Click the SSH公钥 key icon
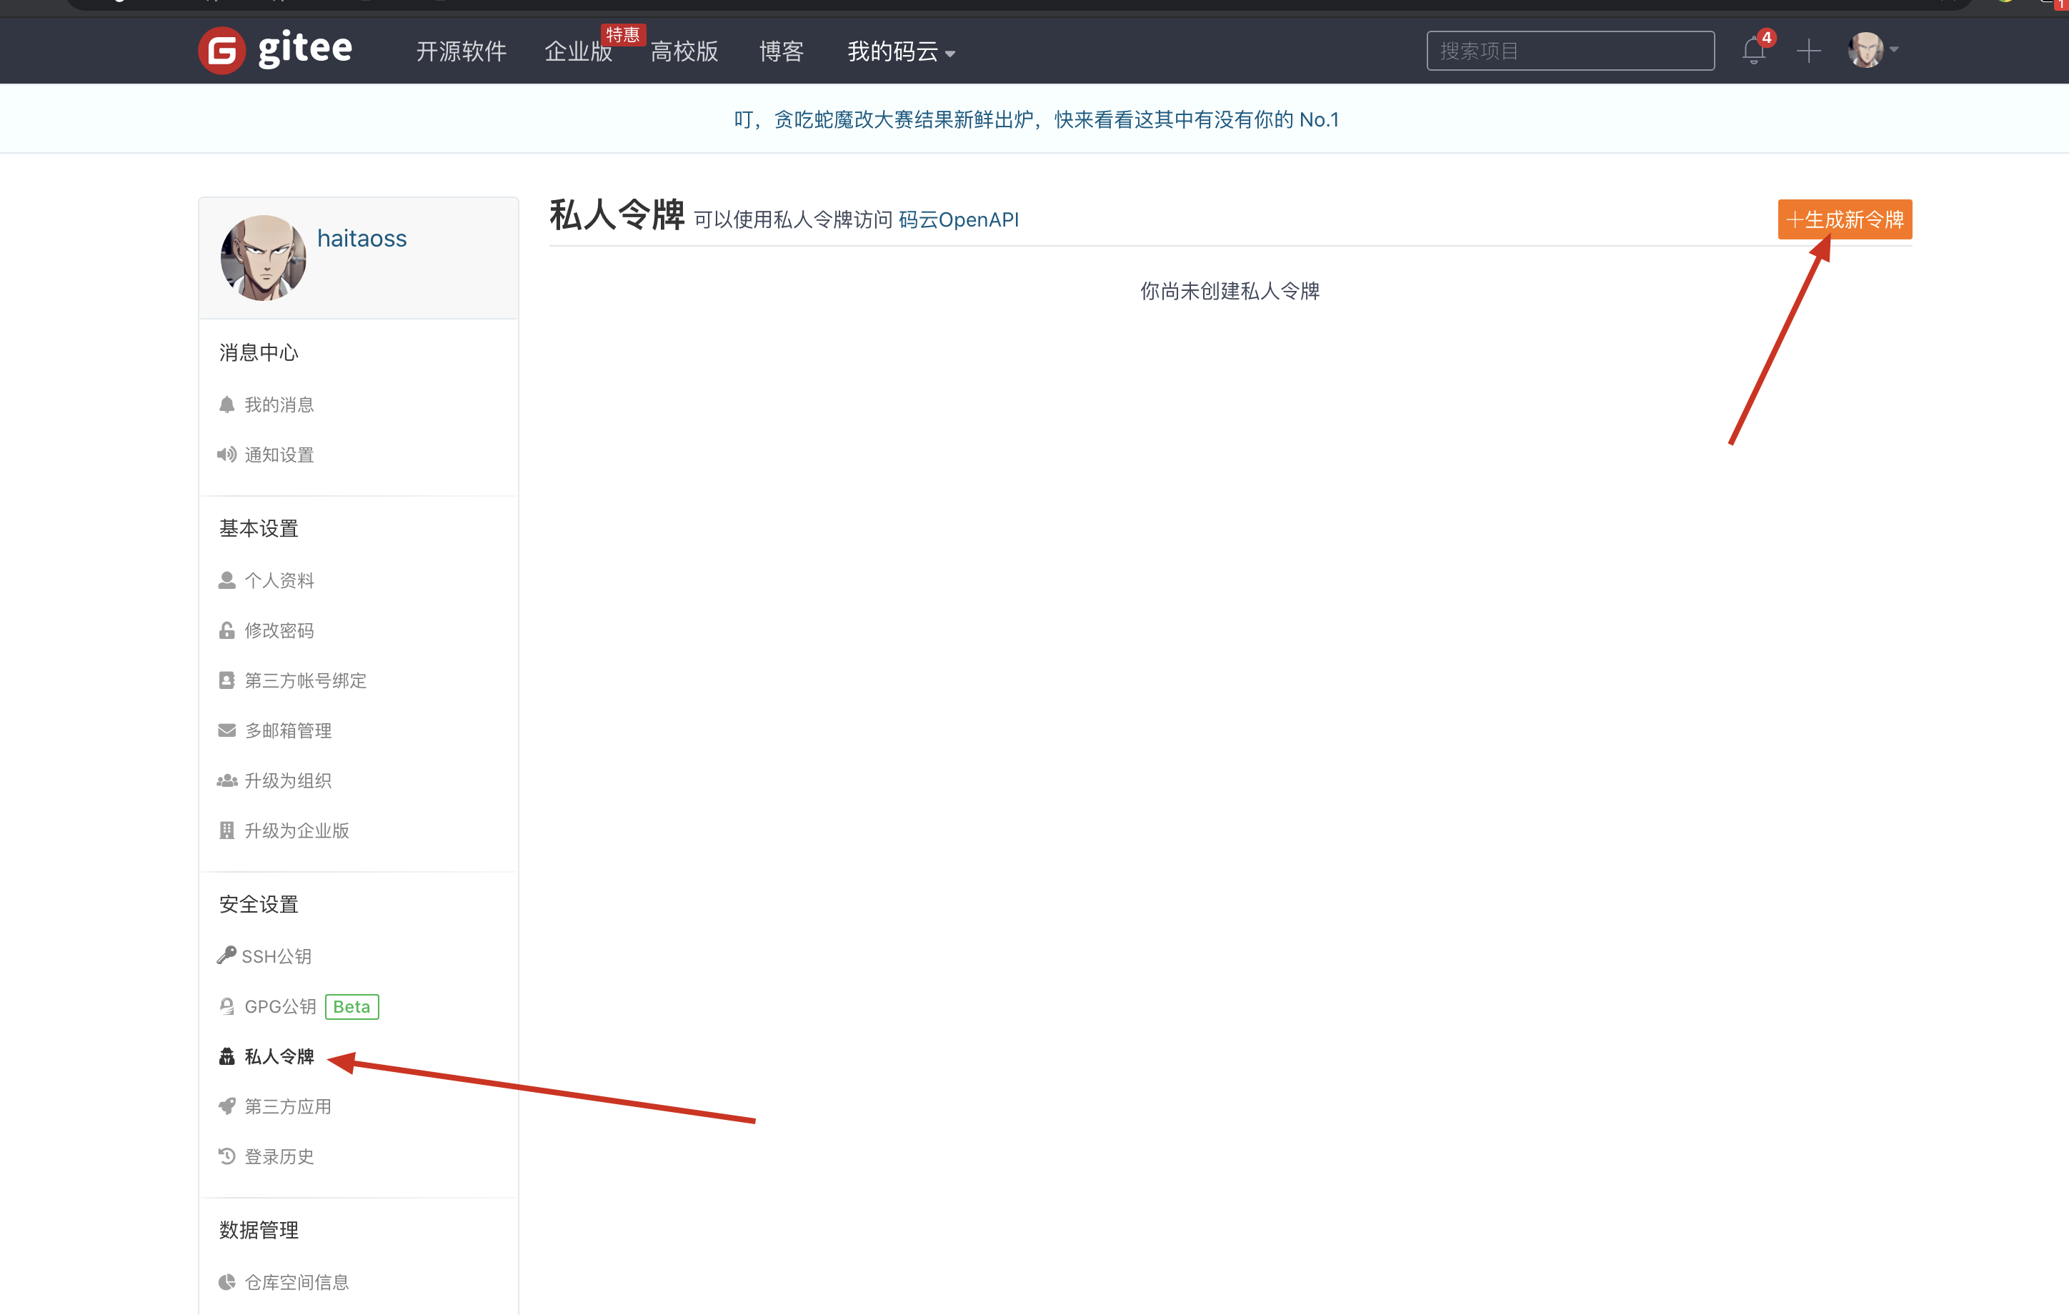 tap(226, 955)
